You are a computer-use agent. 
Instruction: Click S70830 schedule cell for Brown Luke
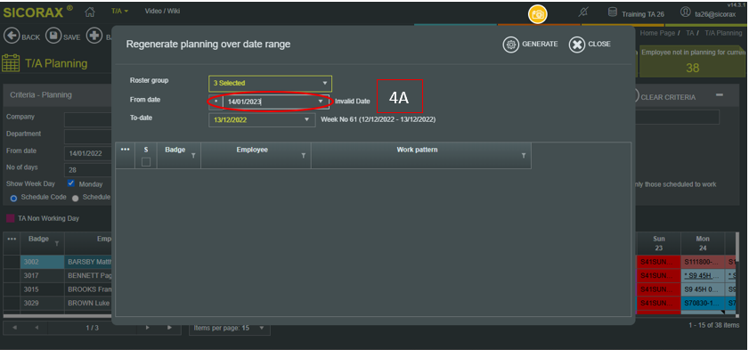(x=703, y=303)
